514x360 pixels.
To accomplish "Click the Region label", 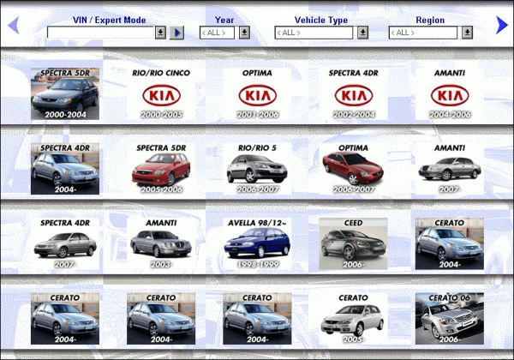I will click(x=430, y=20).
